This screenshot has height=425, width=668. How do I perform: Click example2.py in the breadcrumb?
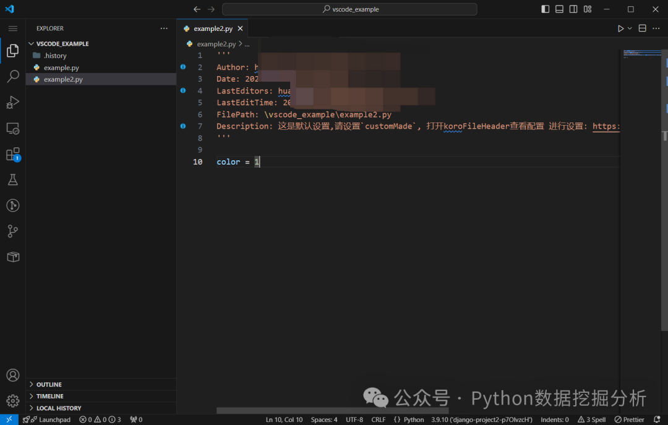tap(216, 44)
